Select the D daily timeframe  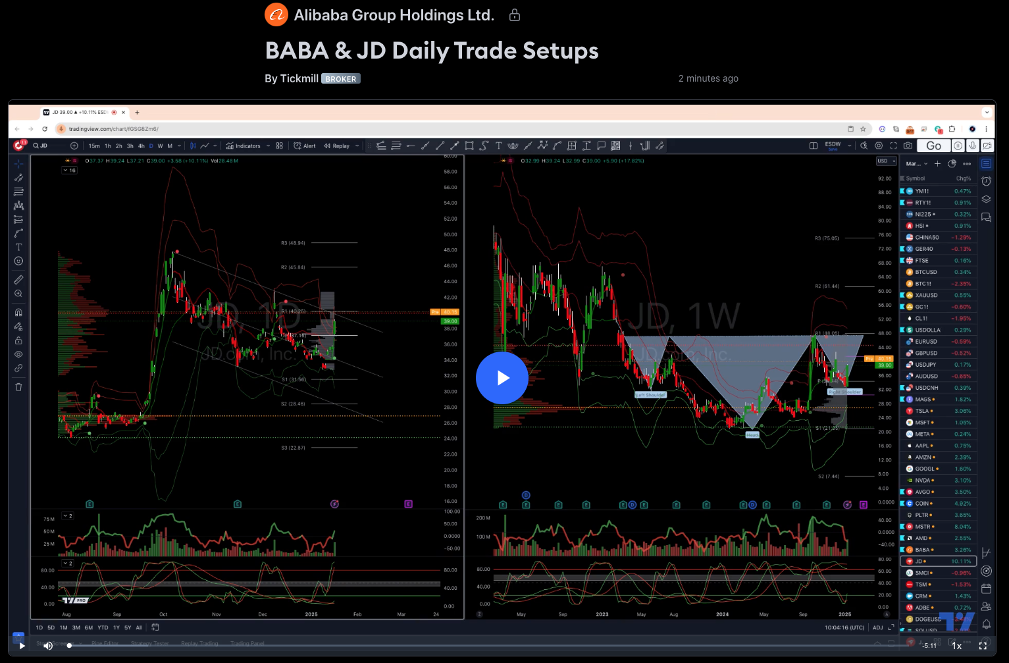click(151, 146)
